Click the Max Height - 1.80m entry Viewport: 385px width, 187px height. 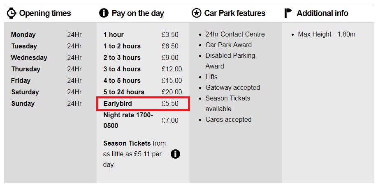[x=327, y=34]
